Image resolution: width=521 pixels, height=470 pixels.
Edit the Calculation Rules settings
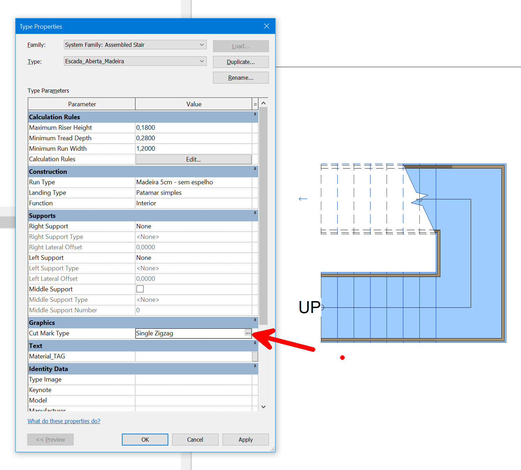click(x=193, y=159)
